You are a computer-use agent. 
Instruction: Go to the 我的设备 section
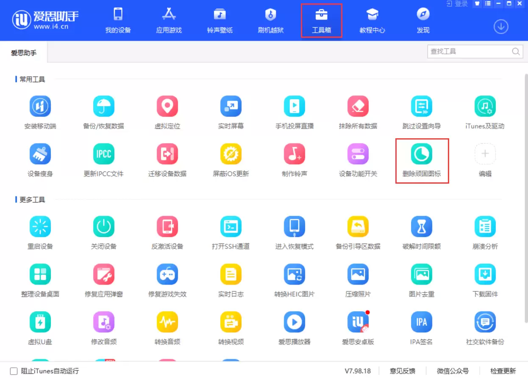click(x=118, y=21)
